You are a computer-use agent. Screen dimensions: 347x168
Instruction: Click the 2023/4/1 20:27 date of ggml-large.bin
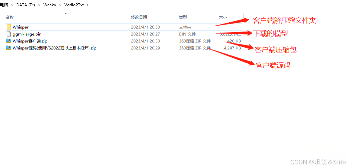point(145,34)
